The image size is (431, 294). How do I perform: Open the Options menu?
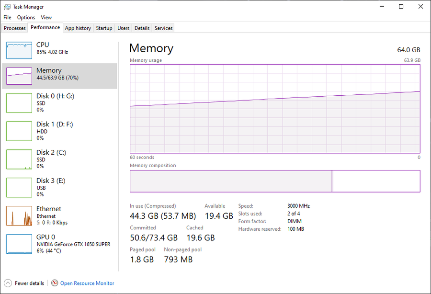pyautogui.click(x=26, y=17)
